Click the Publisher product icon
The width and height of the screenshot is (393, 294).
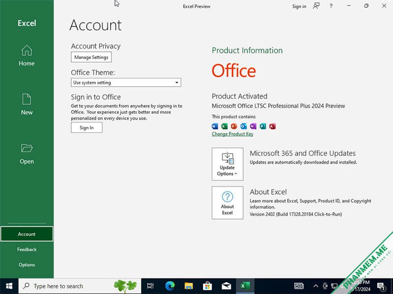[263, 126]
